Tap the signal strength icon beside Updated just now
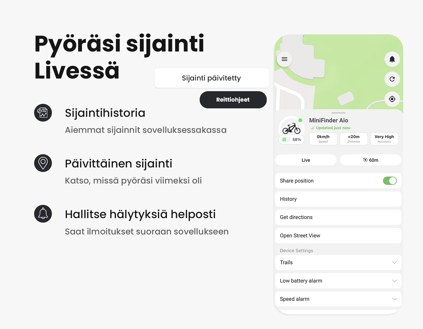The width and height of the screenshot is (423, 329). [312, 128]
